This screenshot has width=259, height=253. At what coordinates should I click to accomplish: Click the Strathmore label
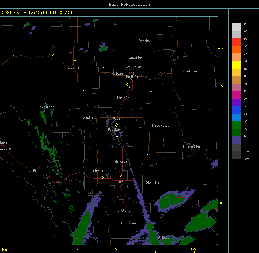pyautogui.click(x=155, y=183)
